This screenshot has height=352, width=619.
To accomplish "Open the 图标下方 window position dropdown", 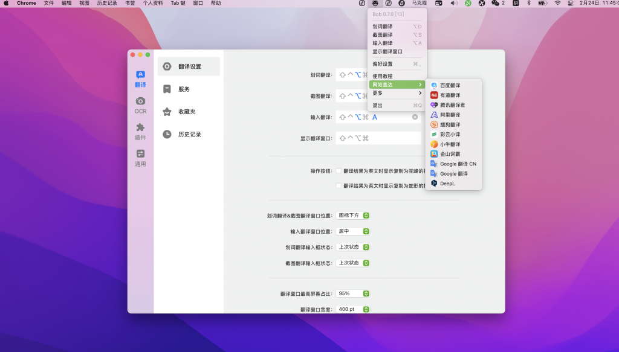I will click(353, 215).
